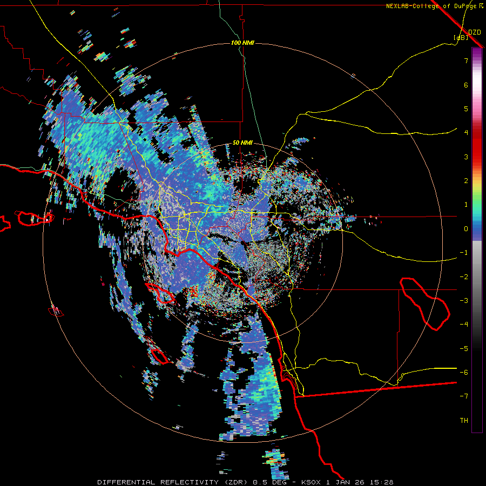Click the scale value -5
486x486 pixels.
(x=464, y=349)
